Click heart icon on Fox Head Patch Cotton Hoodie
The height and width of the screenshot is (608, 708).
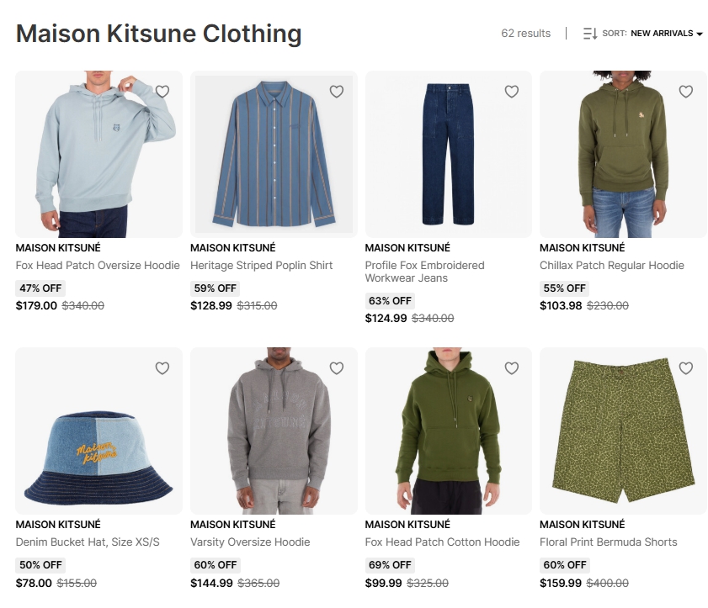coord(511,368)
